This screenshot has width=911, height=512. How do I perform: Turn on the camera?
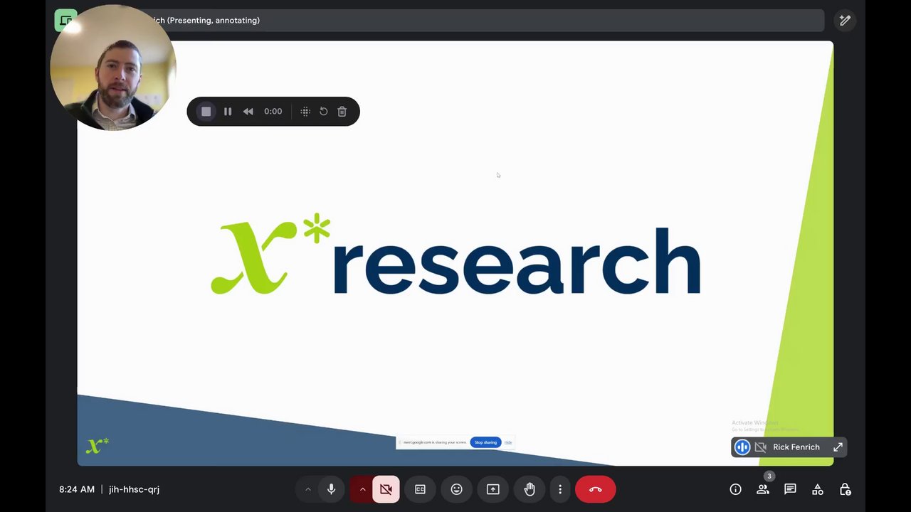tap(386, 489)
